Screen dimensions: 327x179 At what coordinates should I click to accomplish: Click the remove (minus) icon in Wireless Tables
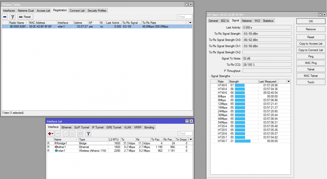[5, 17]
